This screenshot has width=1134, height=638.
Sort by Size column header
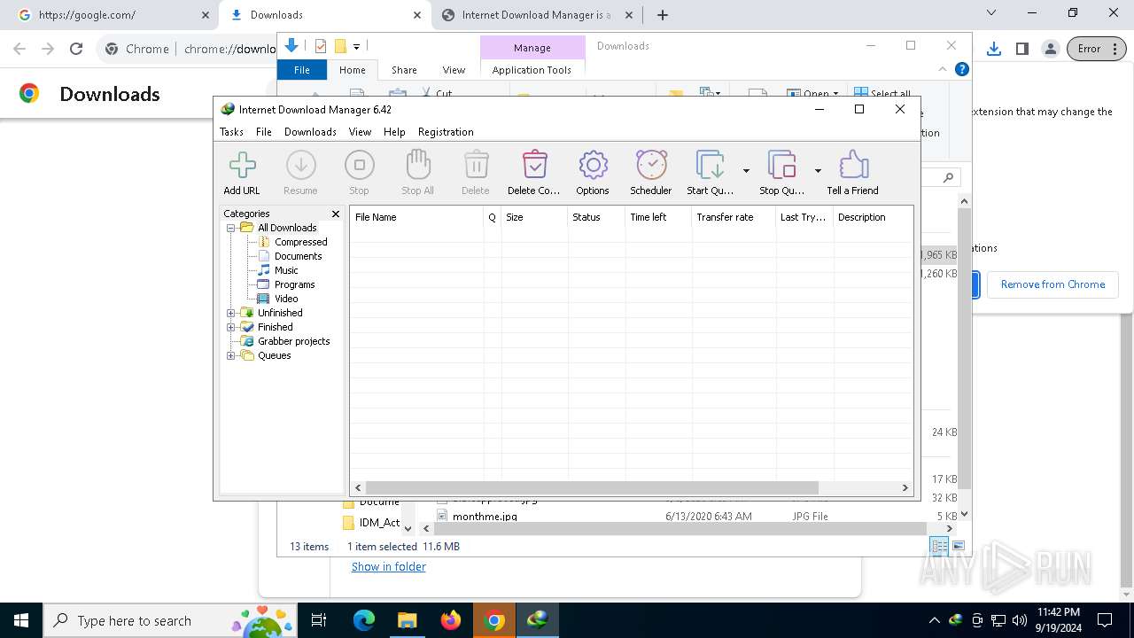coord(534,217)
